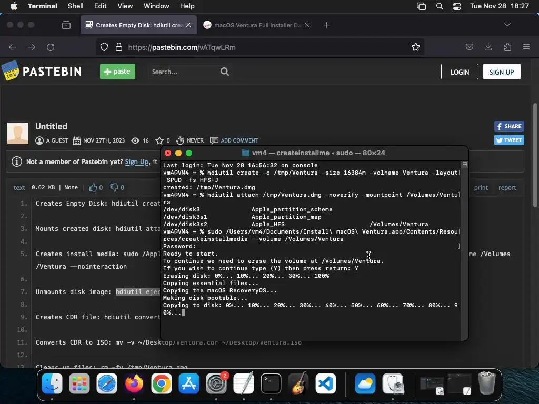This screenshot has width=539, height=404.
Task: Open the Firefox hamburger application menu
Action: [x=526, y=47]
